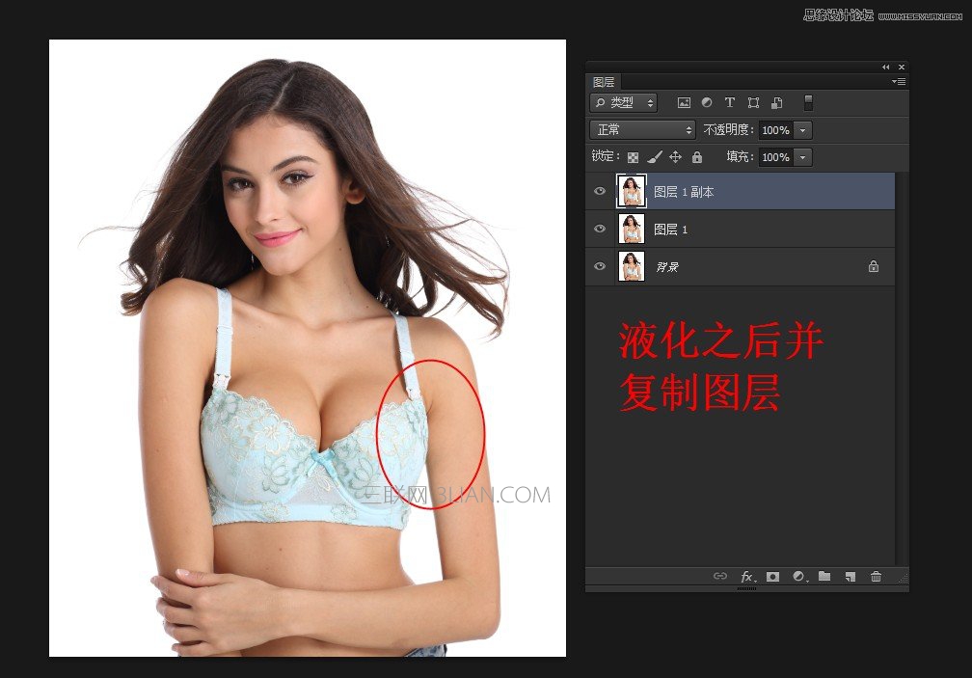Viewport: 972px width, 678px height.
Task: Add a layer mask icon
Action: 772,577
